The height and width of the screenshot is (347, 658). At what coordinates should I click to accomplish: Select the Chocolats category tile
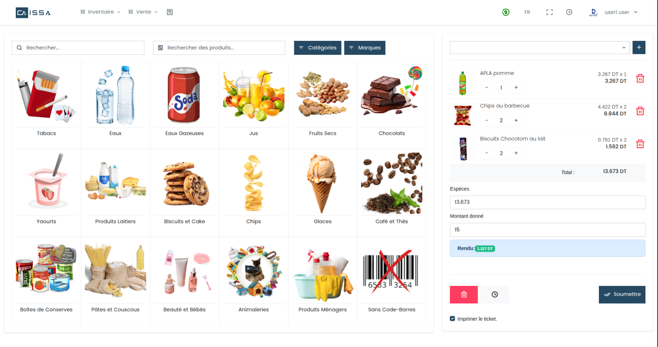pos(392,104)
